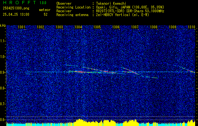The width and height of the screenshot is (198, 126).
Task: Click time marker 1303
Action: (59, 27)
